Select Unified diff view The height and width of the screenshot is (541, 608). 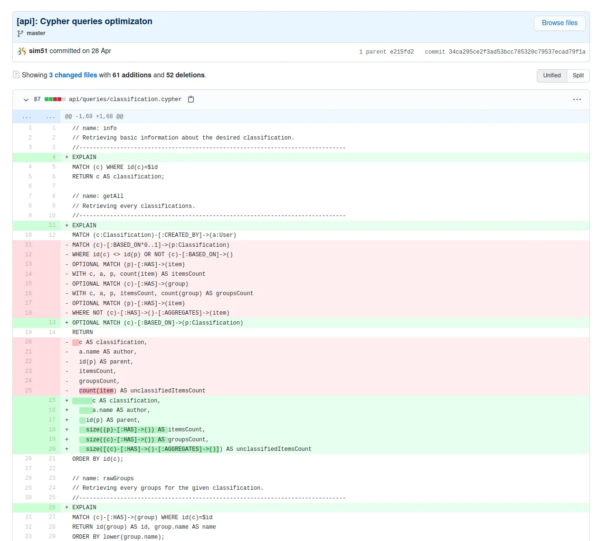551,75
